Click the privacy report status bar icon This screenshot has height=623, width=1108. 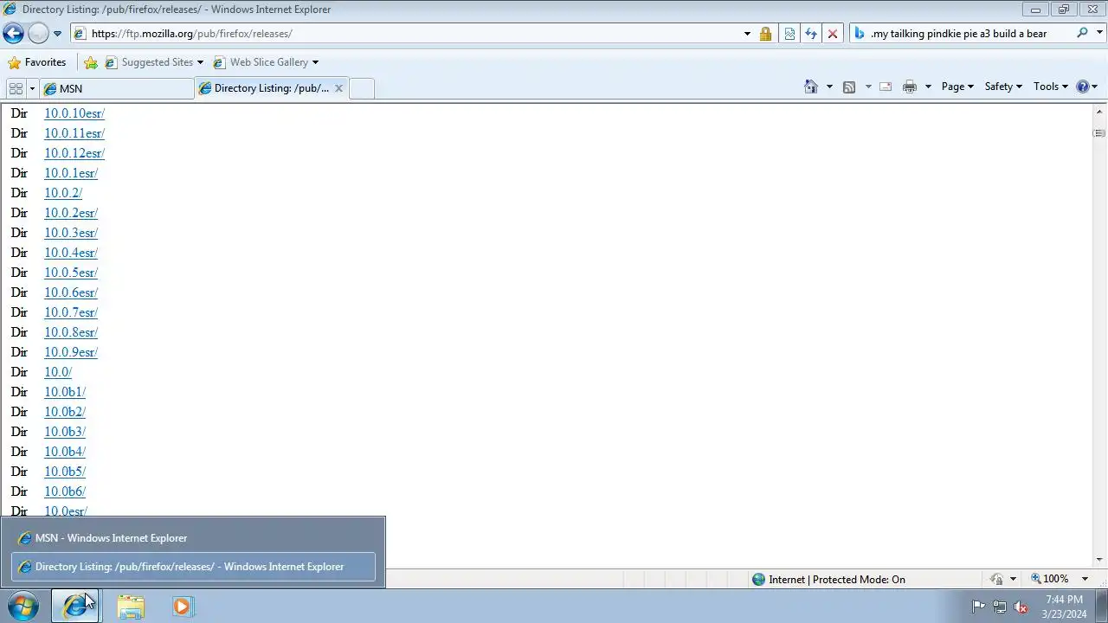[997, 579]
